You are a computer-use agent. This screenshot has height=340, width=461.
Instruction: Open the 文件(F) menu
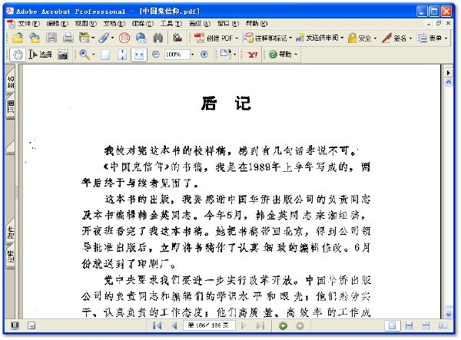click(x=29, y=23)
